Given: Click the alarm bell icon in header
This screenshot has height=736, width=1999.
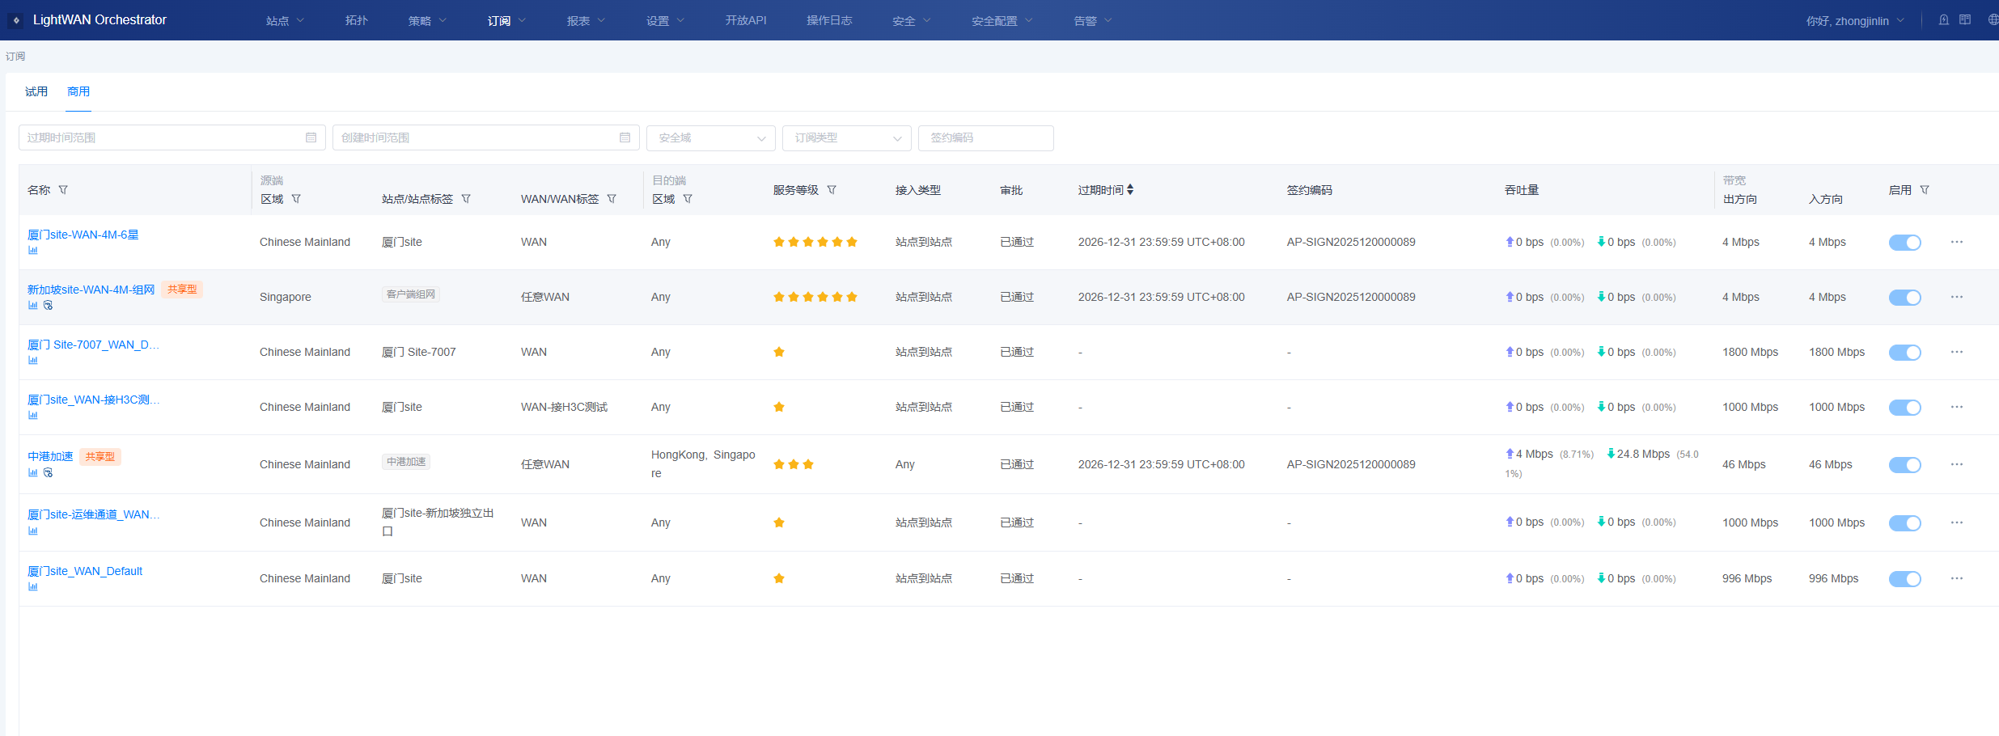Looking at the screenshot, I should pos(1943,20).
